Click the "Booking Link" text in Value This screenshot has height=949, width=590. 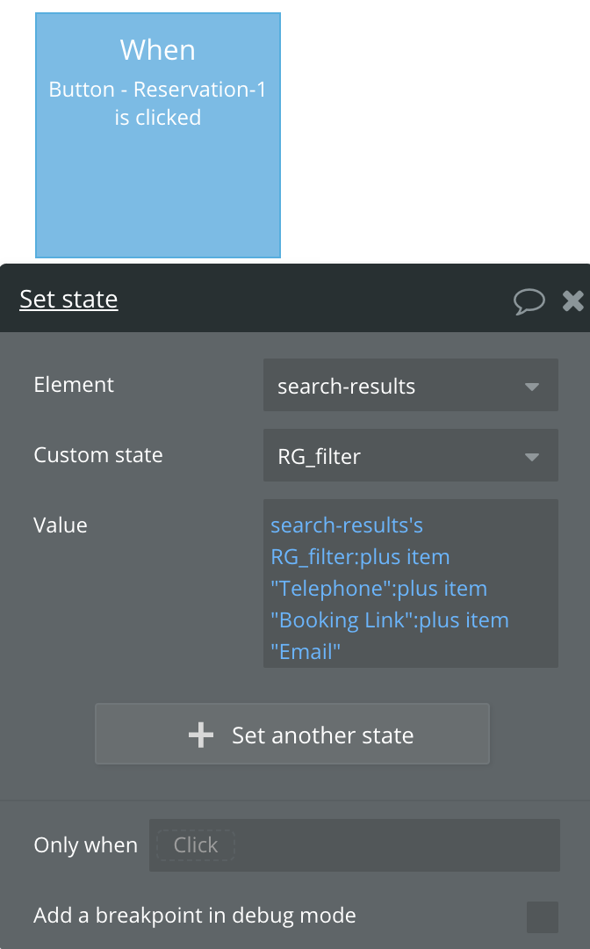(342, 620)
